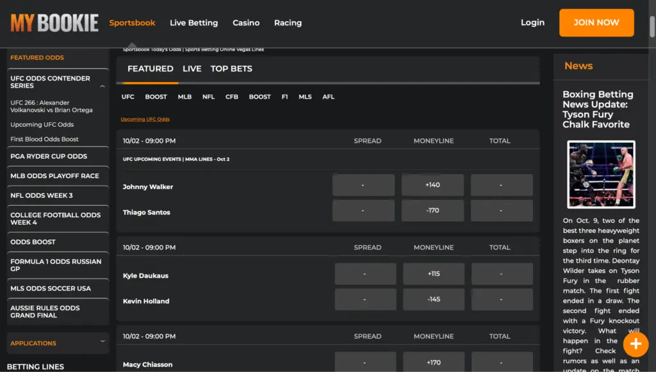Open the Casino menu item
656x372 pixels.
246,23
